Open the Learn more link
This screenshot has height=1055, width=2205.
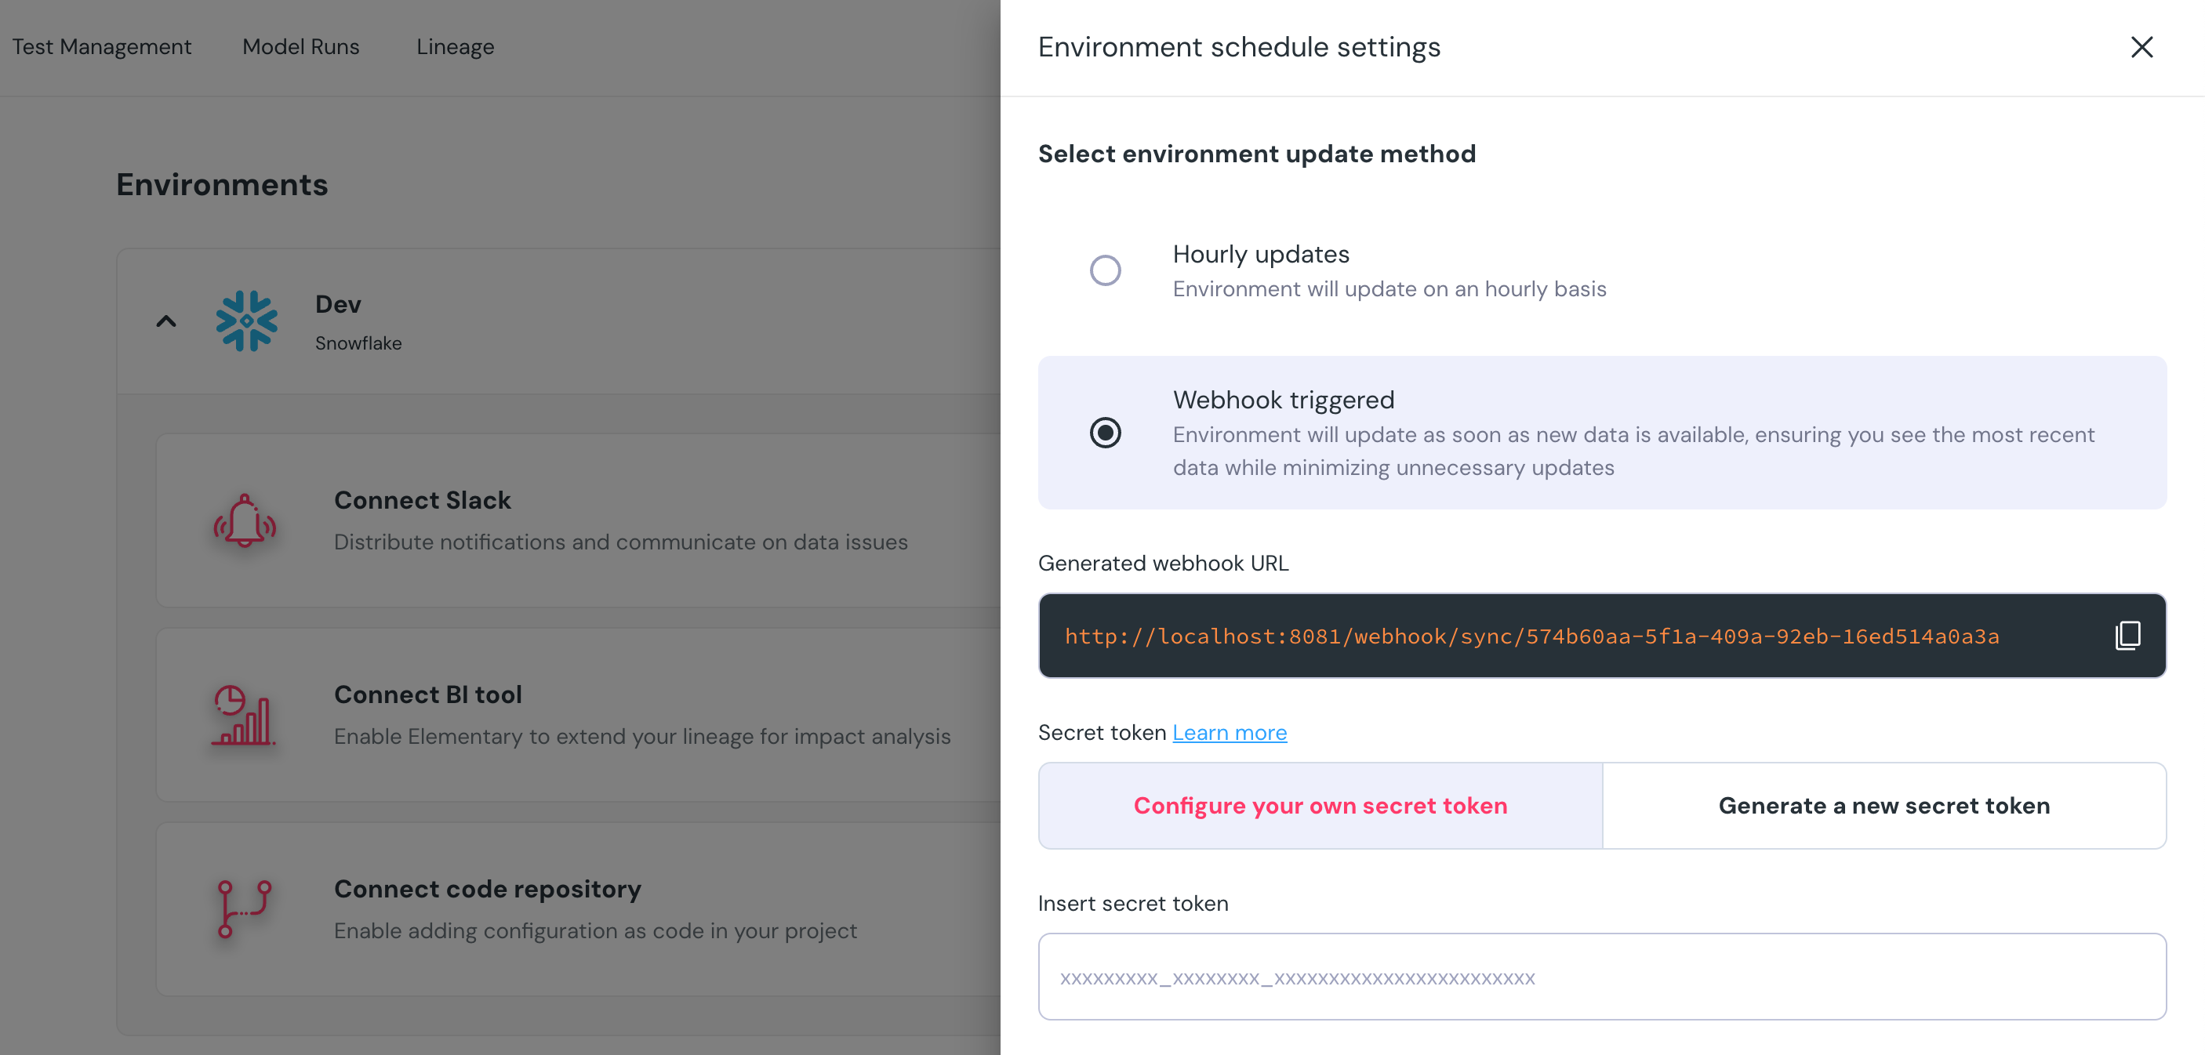1230,732
